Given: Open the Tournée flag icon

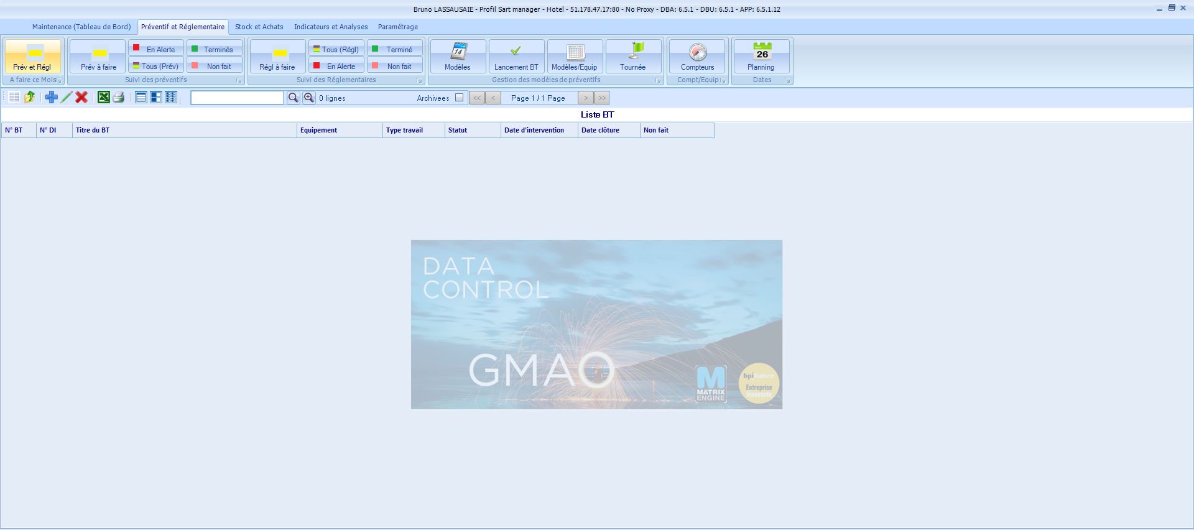Looking at the screenshot, I should click(x=633, y=56).
